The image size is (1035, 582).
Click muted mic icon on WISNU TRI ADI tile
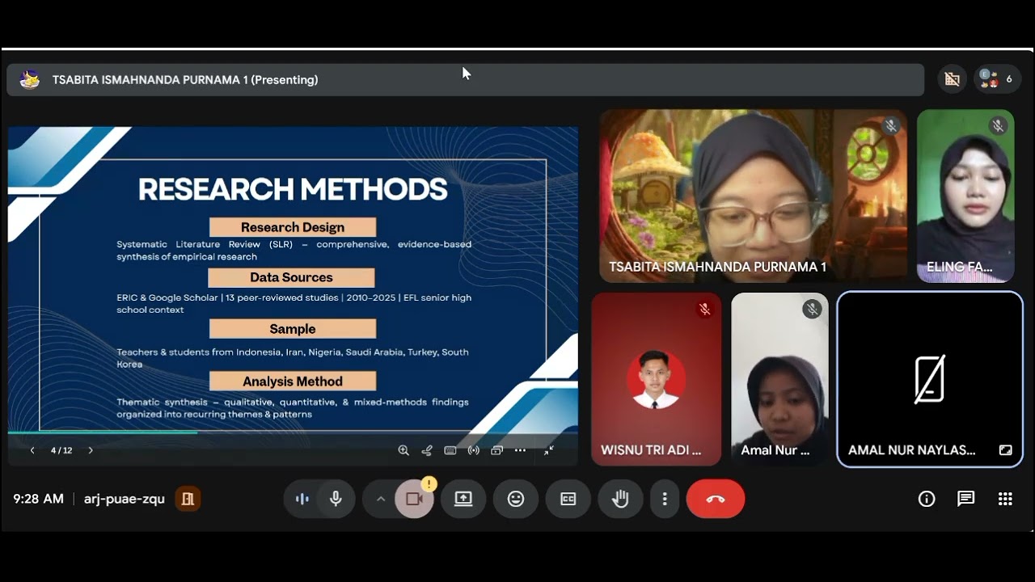coord(704,309)
